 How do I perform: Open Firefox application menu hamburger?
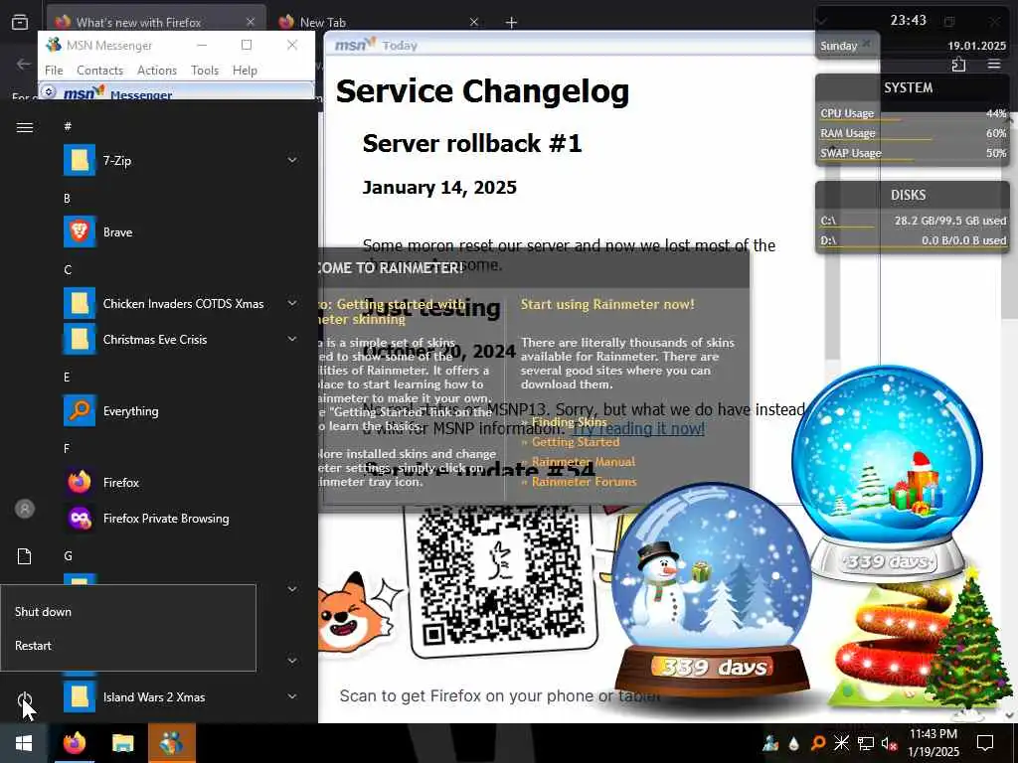(x=994, y=65)
